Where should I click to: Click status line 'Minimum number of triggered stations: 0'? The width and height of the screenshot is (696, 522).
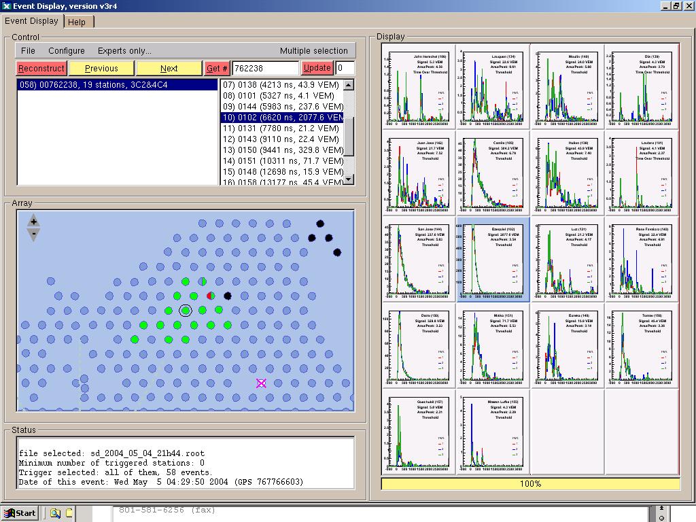pyautogui.click(x=112, y=463)
